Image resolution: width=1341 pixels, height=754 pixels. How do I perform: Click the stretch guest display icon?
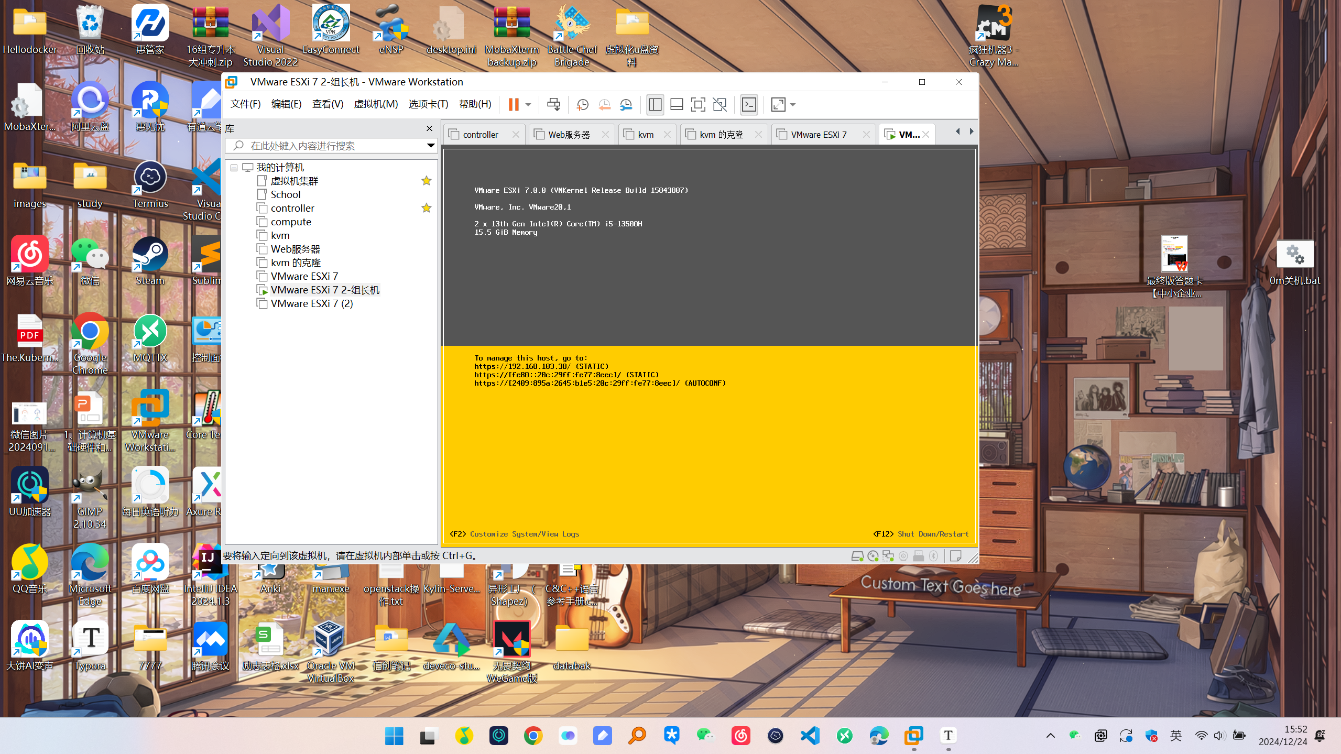tap(778, 105)
